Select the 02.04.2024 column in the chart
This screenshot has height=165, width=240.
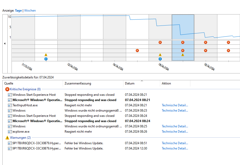coord(69,38)
